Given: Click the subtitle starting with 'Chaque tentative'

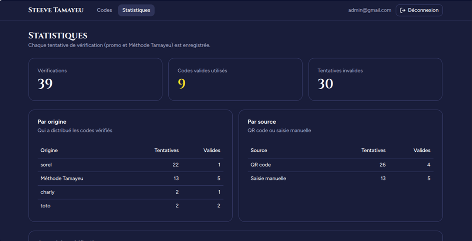Looking at the screenshot, I should pyautogui.click(x=119, y=45).
